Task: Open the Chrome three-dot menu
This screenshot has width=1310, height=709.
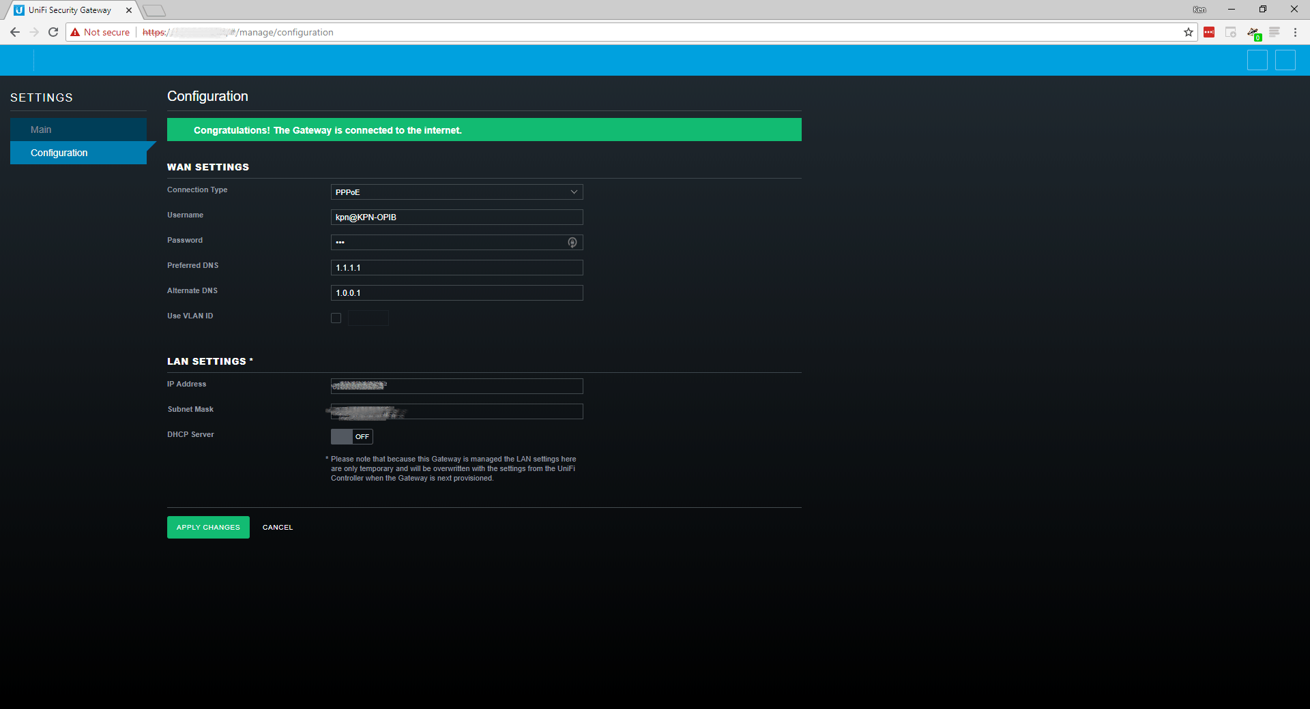Action: click(x=1295, y=32)
